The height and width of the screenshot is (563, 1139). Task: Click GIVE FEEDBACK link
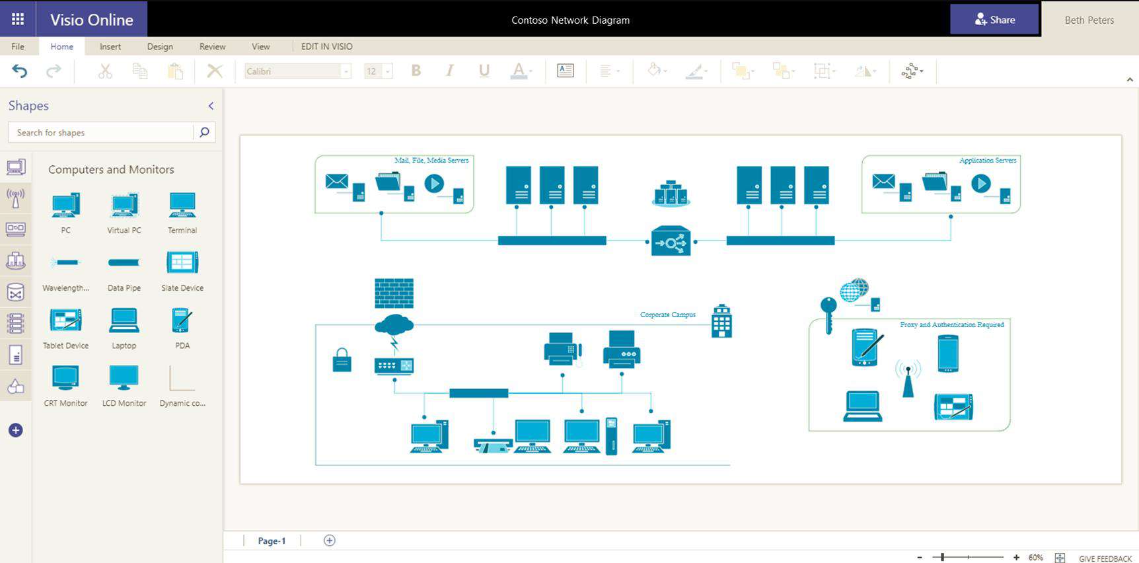click(x=1105, y=558)
